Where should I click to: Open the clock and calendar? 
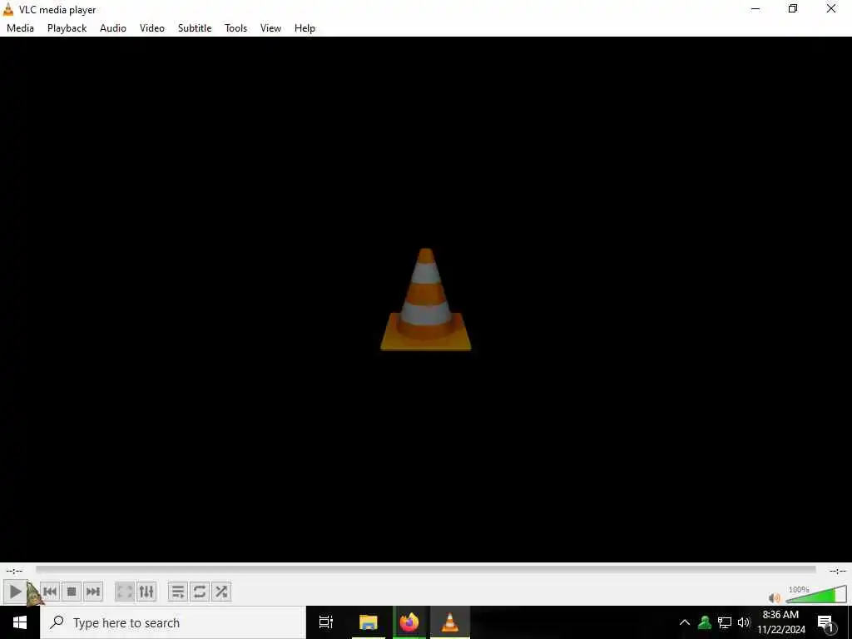(x=780, y=622)
